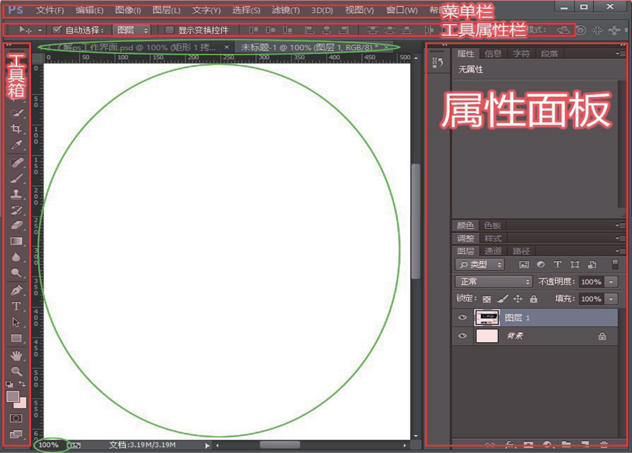This screenshot has height=453, width=632.
Task: Select the Dodge tool
Action: tap(16, 273)
